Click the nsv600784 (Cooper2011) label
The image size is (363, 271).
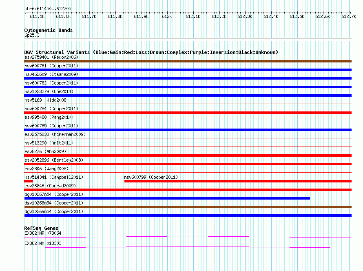(x=51, y=109)
